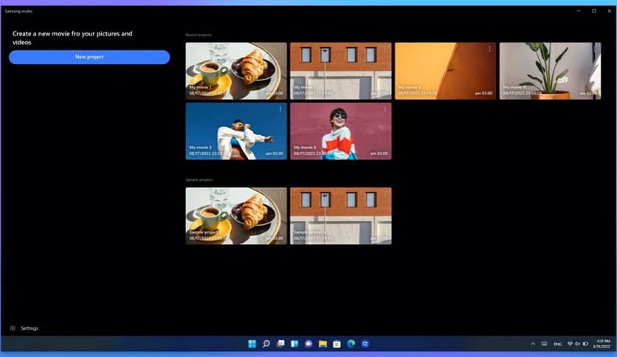
Task: Open Wi-Fi network tray icon
Action: [x=570, y=344]
